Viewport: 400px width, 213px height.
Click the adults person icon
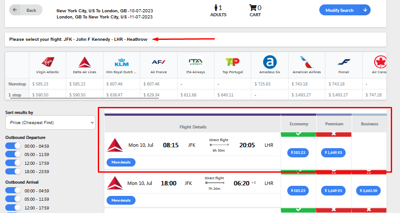(x=216, y=7)
